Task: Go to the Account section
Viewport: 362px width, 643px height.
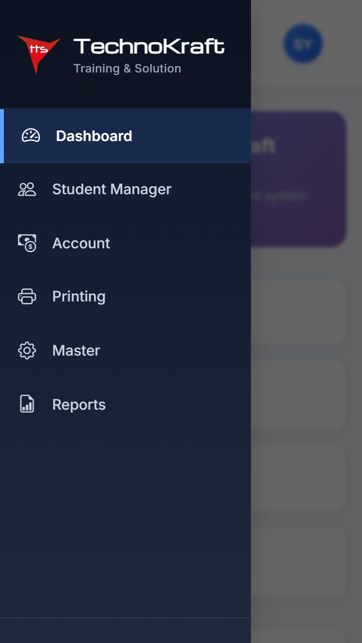Action: [x=125, y=243]
